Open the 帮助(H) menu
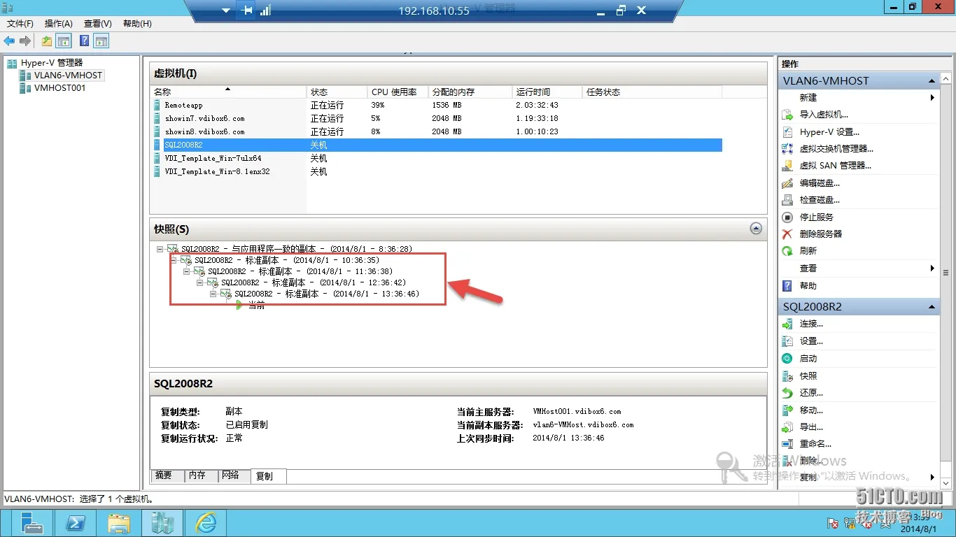The height and width of the screenshot is (537, 956). (137, 24)
